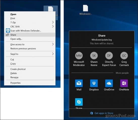Viewport: 138px width, 120px height.
Task: Click the Mail label under its icon
Action: pyautogui.click(x=79, y=89)
